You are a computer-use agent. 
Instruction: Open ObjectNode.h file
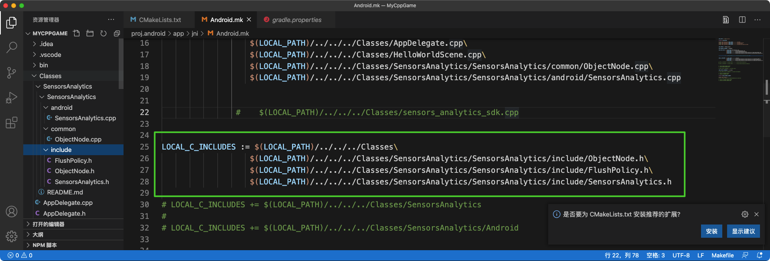(73, 171)
